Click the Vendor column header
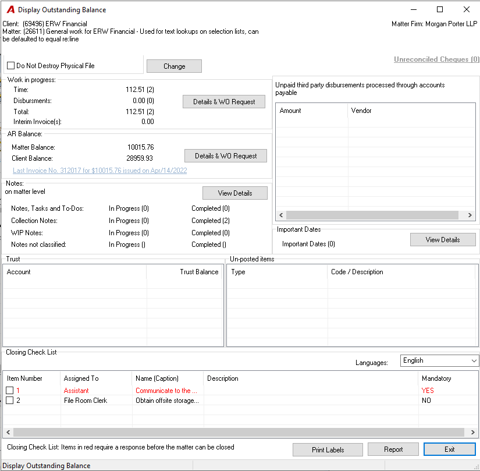480x471 pixels. (x=411, y=111)
